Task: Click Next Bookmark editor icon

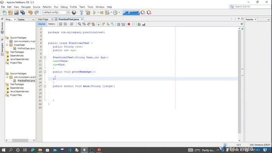Action: pos(108,24)
